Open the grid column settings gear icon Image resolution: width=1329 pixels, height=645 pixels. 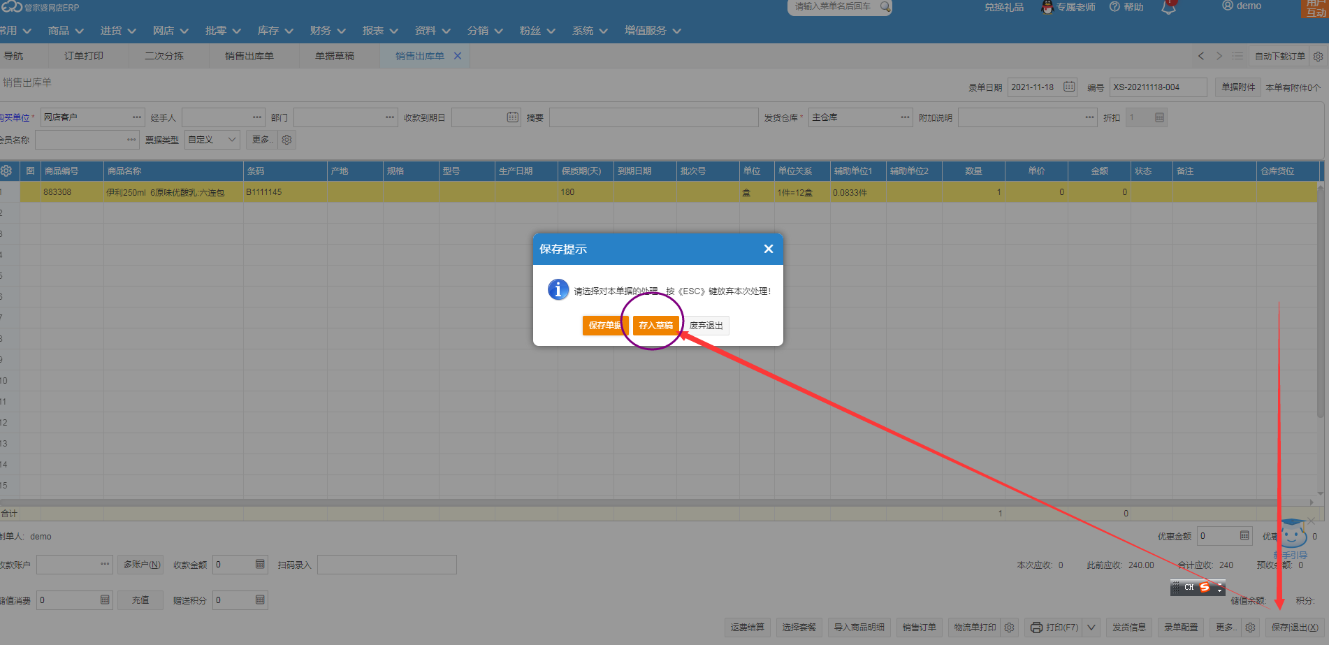tap(6, 171)
